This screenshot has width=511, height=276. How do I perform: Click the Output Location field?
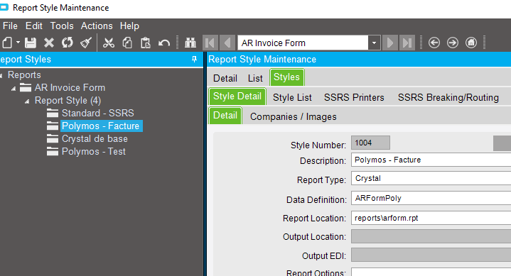pyautogui.click(x=431, y=236)
